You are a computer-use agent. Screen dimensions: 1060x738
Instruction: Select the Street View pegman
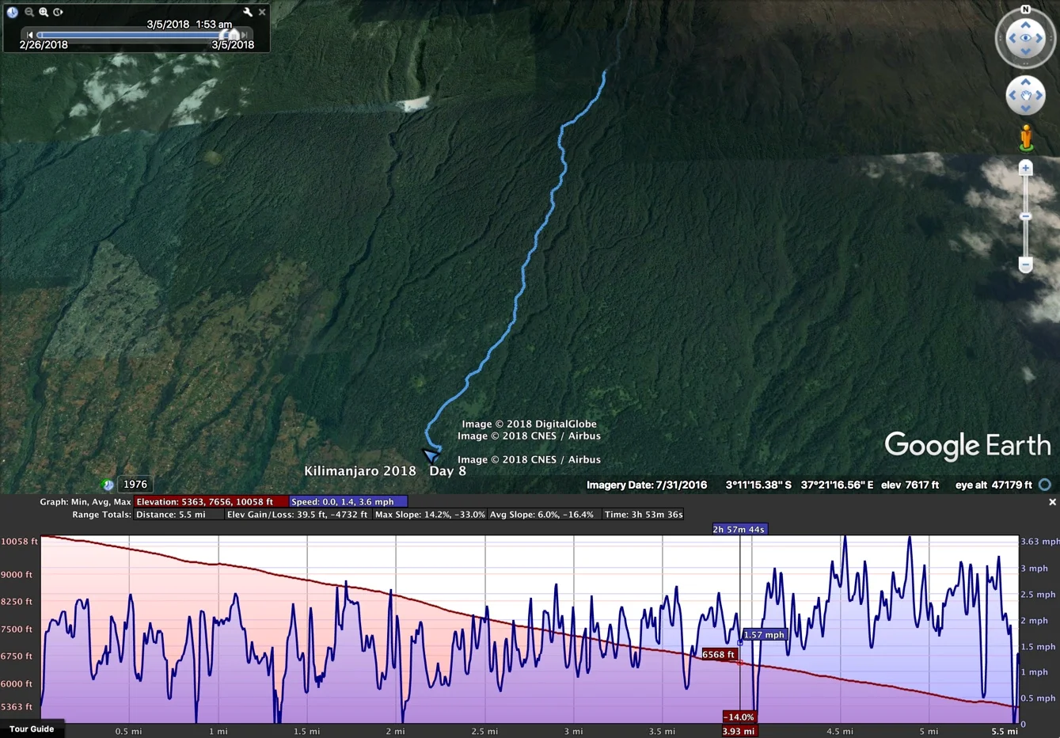1026,138
